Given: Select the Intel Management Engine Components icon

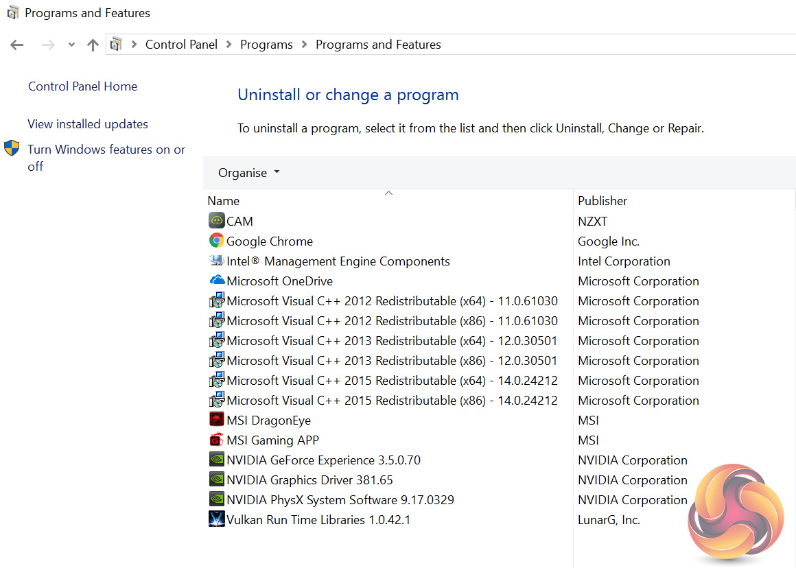Looking at the screenshot, I should (216, 261).
